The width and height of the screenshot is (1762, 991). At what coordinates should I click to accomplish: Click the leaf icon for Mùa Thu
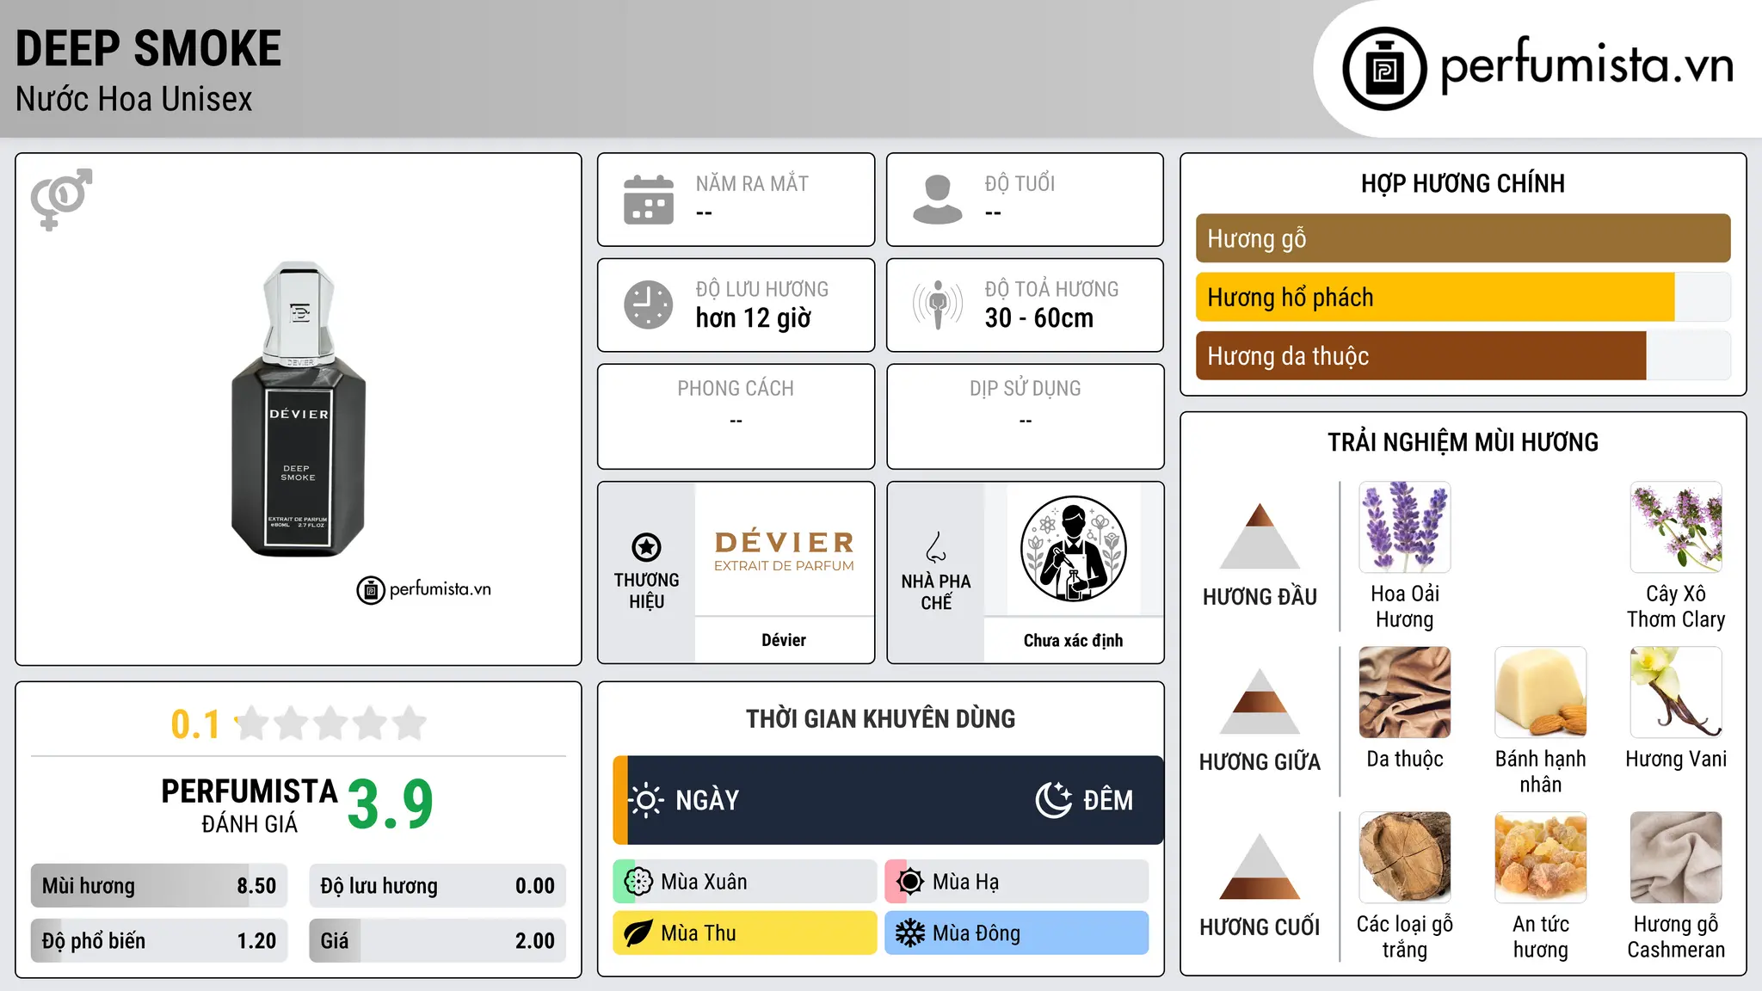pos(638,933)
